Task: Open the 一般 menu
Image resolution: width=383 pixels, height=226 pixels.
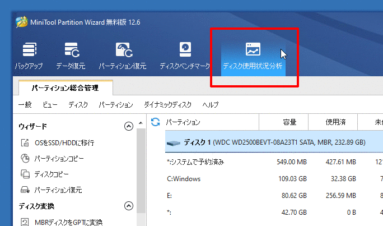Action: point(25,105)
